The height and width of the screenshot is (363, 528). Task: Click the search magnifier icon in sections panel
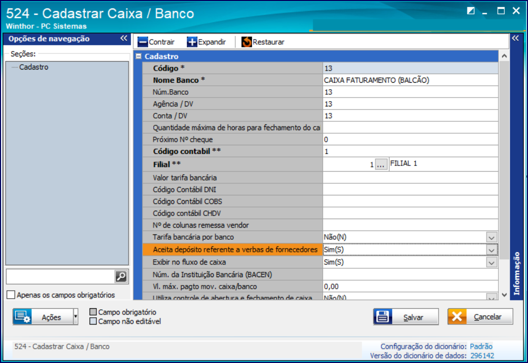pyautogui.click(x=121, y=277)
